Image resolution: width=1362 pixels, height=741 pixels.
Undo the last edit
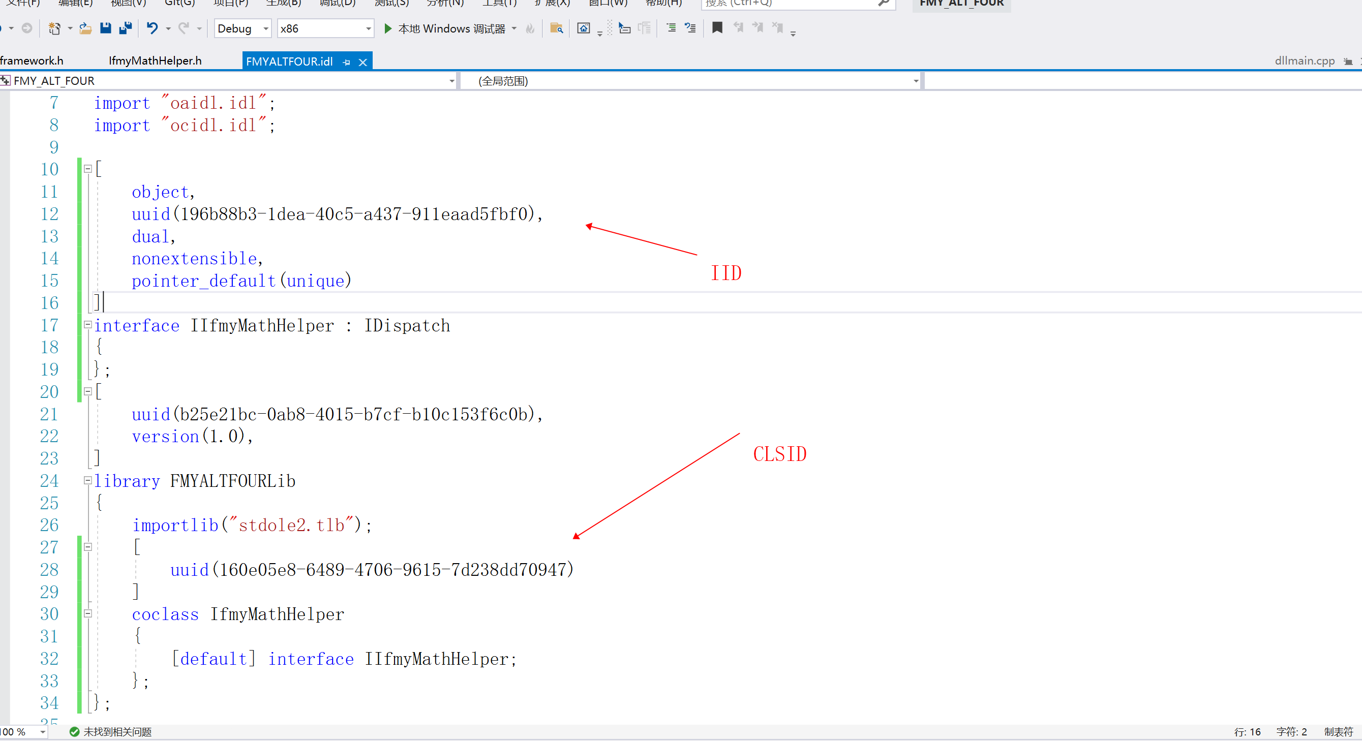[153, 28]
